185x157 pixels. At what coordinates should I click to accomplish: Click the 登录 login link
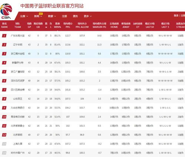click(176, 16)
